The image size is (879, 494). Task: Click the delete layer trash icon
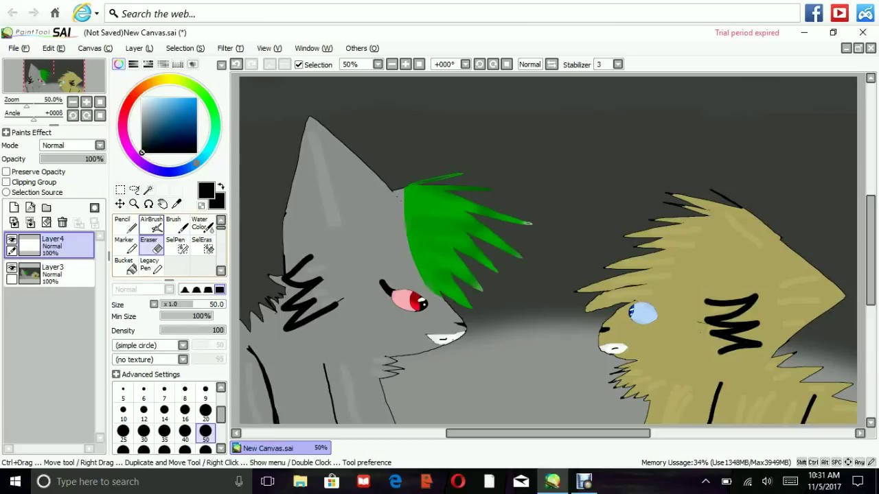tap(62, 222)
